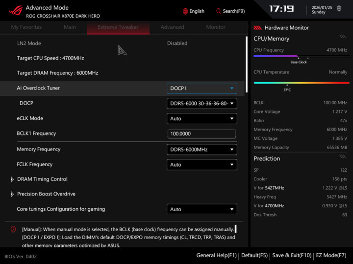
Task: Open the eCLK Mode dropdown
Action: pos(202,119)
